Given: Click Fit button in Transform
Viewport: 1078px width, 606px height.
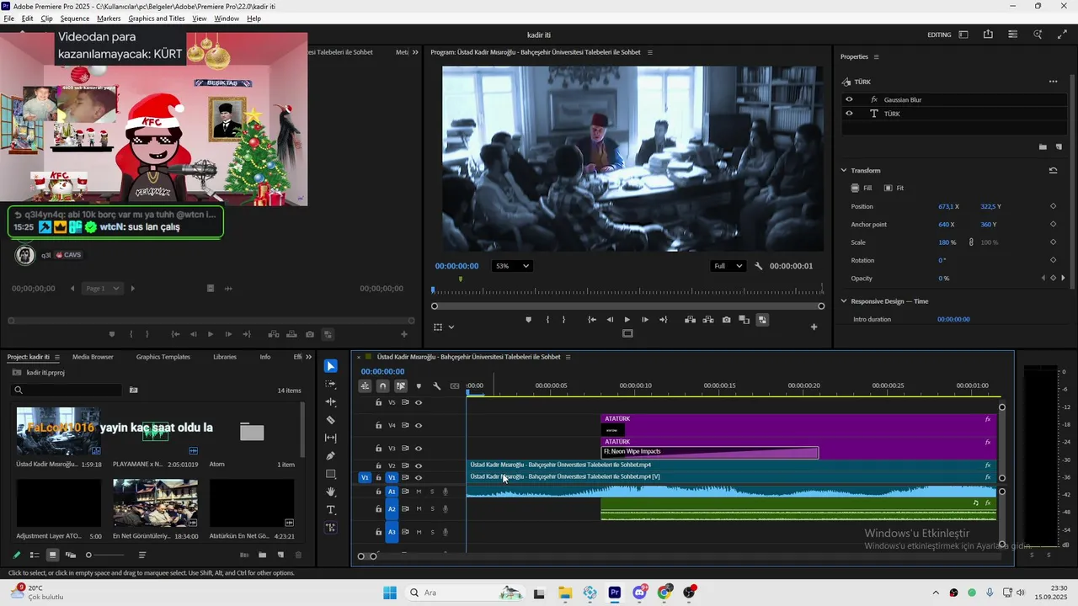Looking at the screenshot, I should coord(894,188).
